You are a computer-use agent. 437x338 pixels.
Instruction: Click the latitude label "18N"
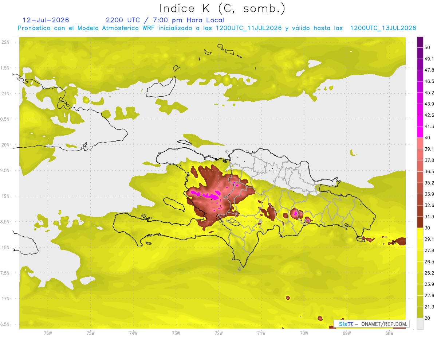point(6,247)
